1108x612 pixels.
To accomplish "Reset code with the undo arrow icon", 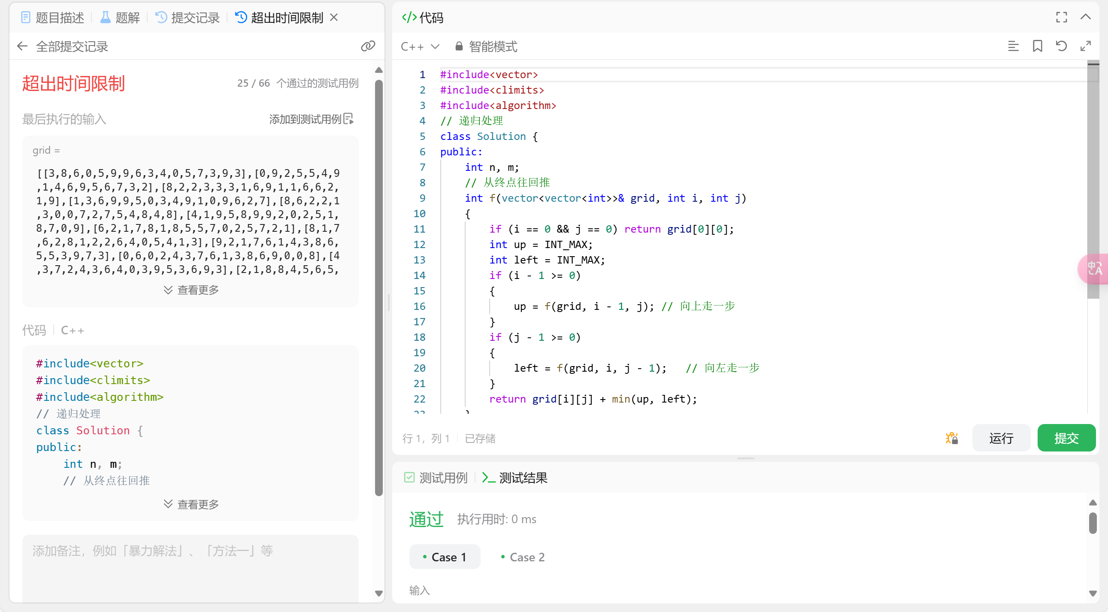I will (1061, 46).
